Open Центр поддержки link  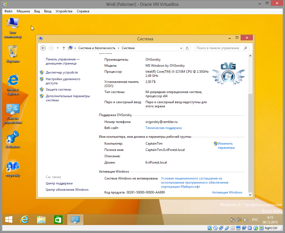[59, 183]
